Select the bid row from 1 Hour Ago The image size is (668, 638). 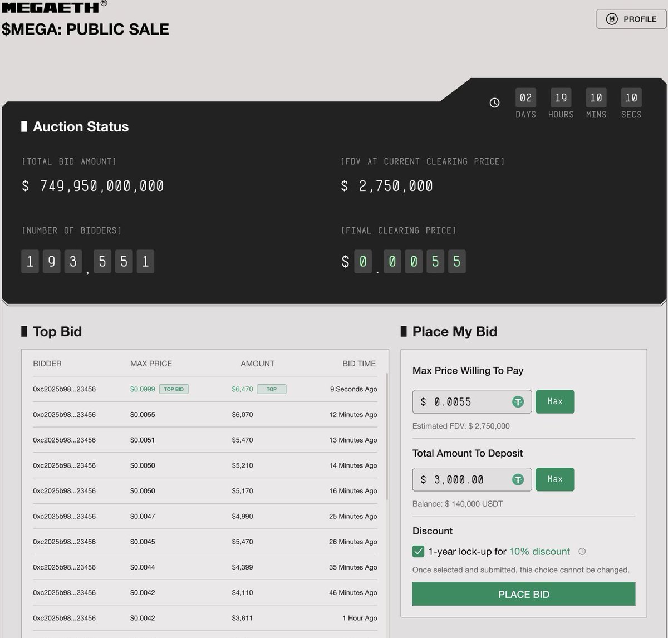(x=205, y=618)
